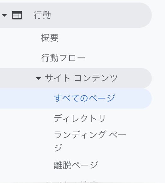Open the ディレクトリ report
The height and width of the screenshot is (183, 165).
click(x=80, y=118)
